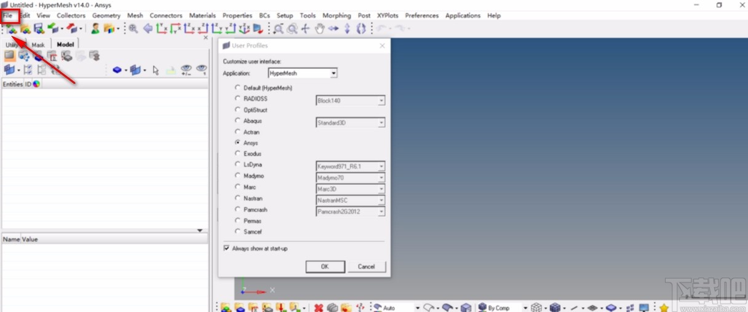
Task: Open the Mesh menu
Action: pos(135,15)
